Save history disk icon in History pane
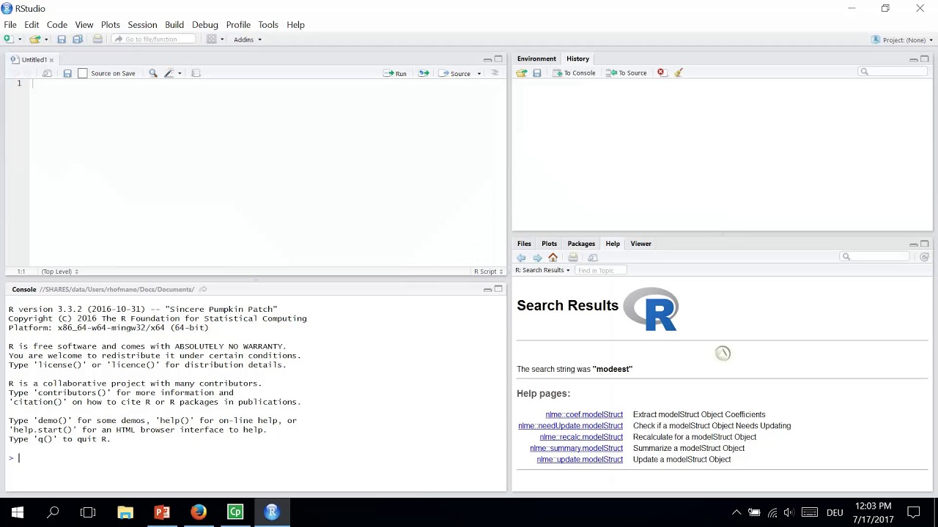The height and width of the screenshot is (527, 938). 537,72
